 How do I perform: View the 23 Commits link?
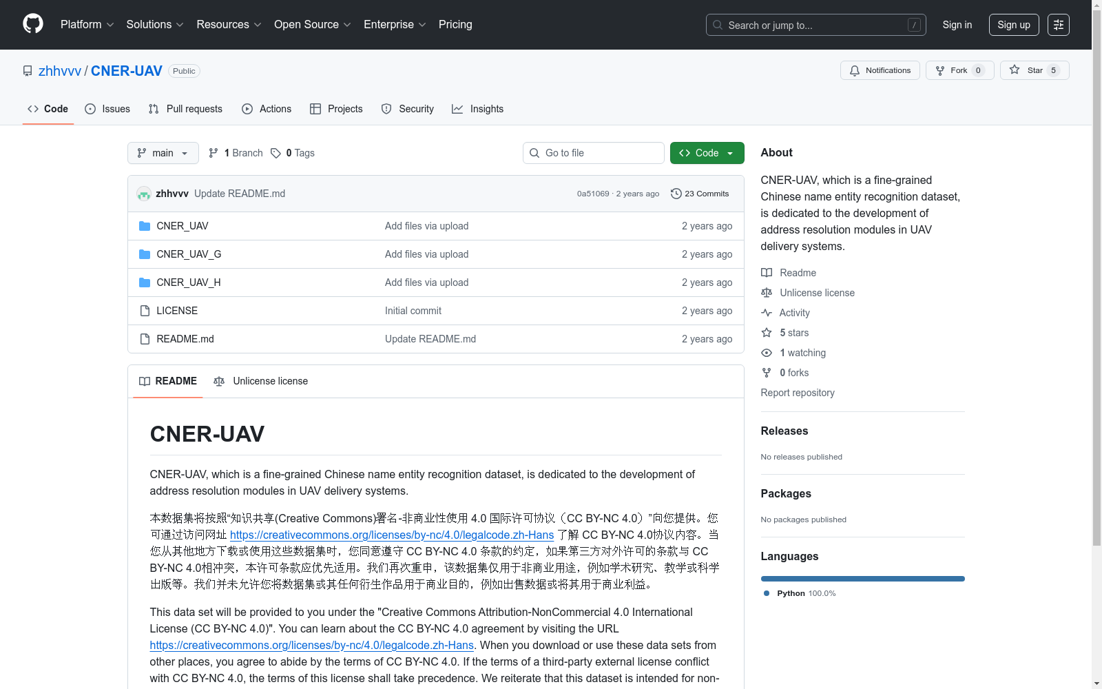pos(700,194)
